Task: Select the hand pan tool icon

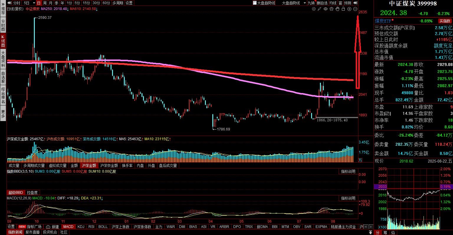Action: coord(337,9)
